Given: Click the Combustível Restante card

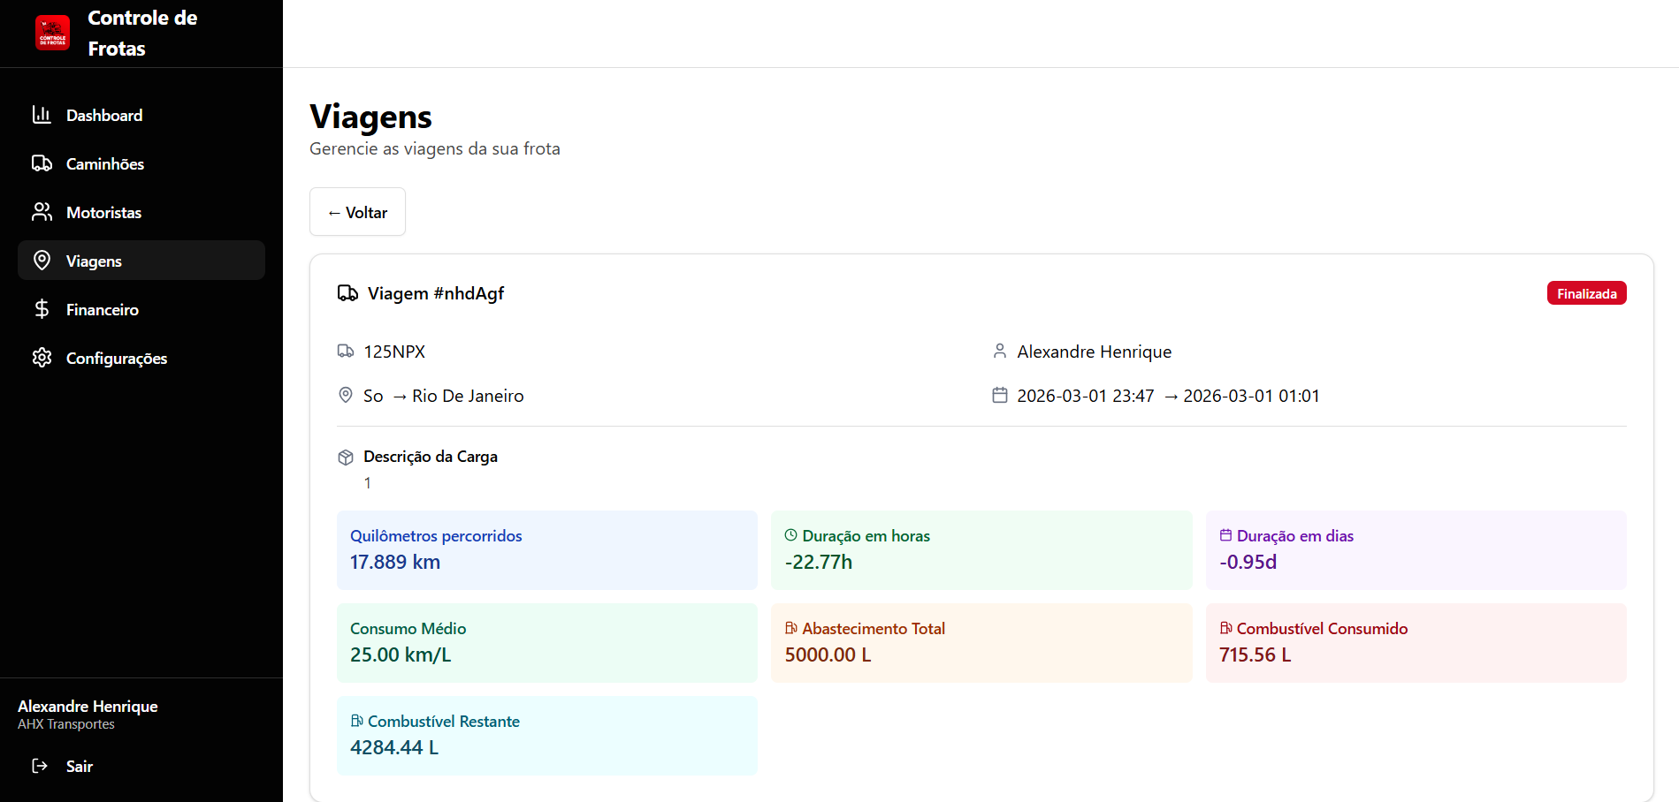Looking at the screenshot, I should coord(546,735).
